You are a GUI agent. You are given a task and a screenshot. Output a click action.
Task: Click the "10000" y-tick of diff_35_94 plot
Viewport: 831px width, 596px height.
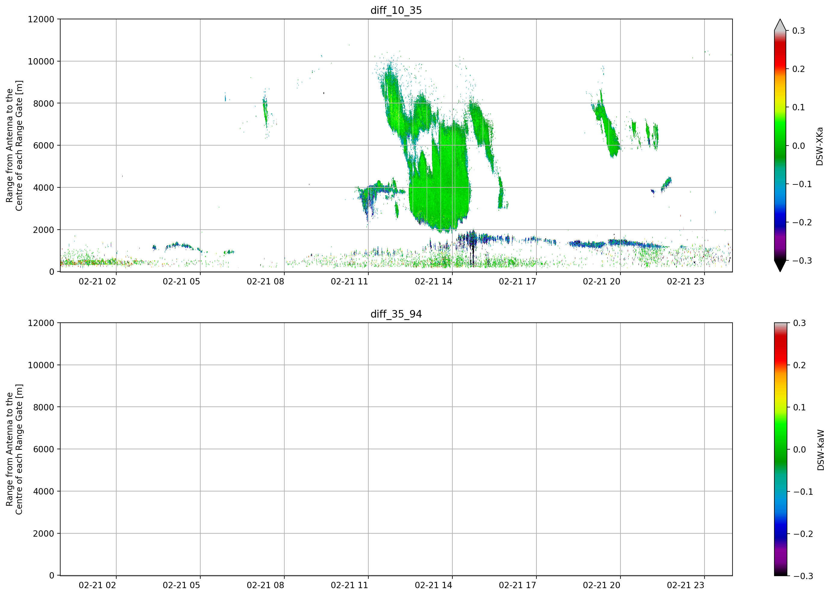(x=41, y=365)
